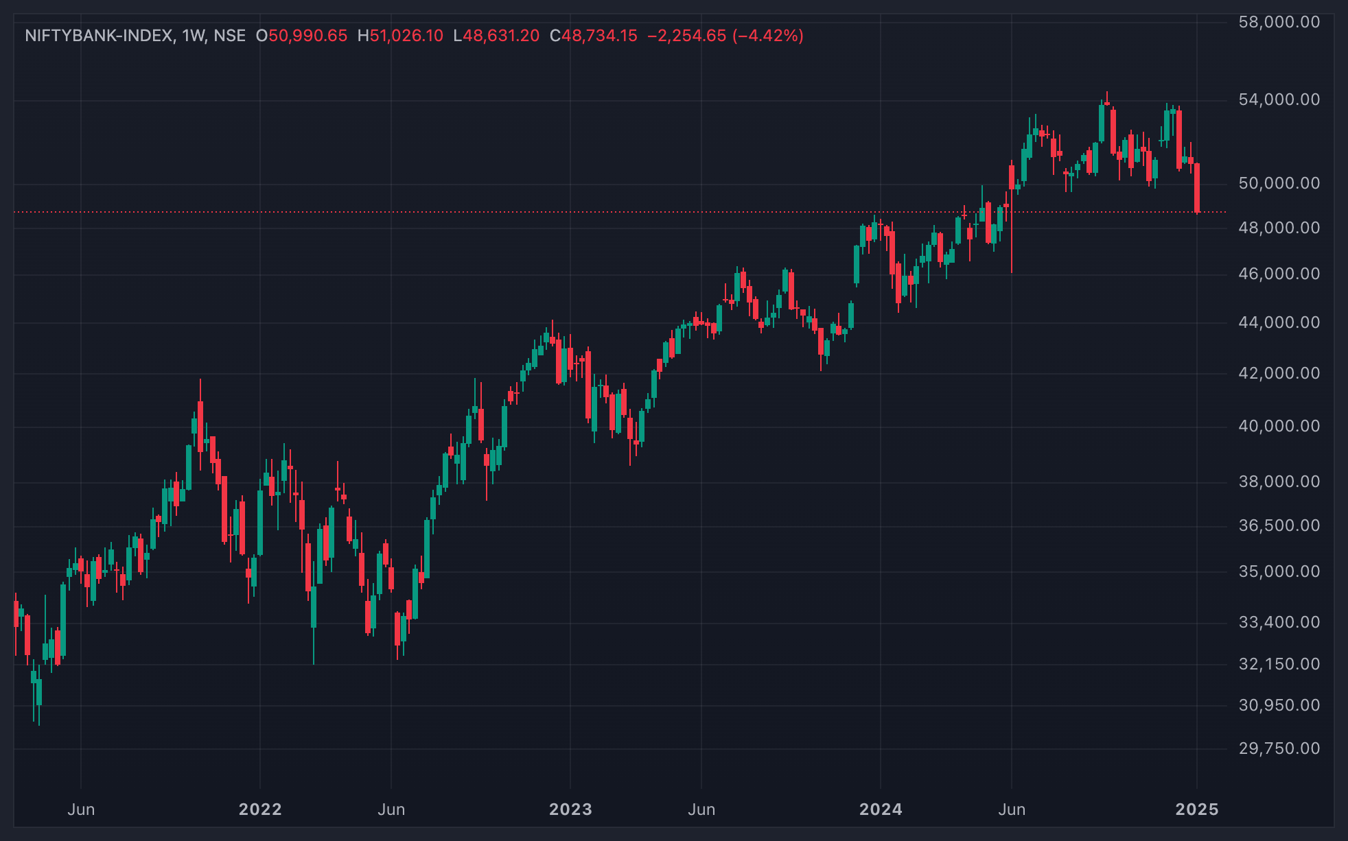Select the 1W interval label in legend

195,36
